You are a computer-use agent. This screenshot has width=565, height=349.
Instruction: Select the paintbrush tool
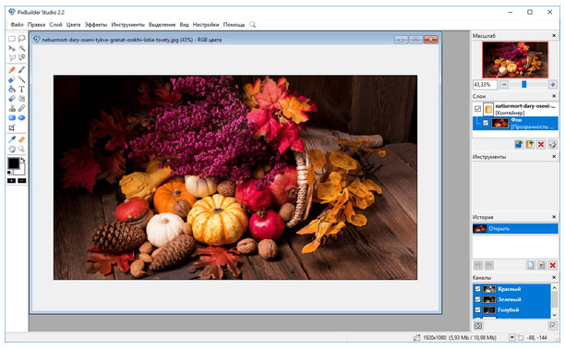pyautogui.click(x=21, y=69)
